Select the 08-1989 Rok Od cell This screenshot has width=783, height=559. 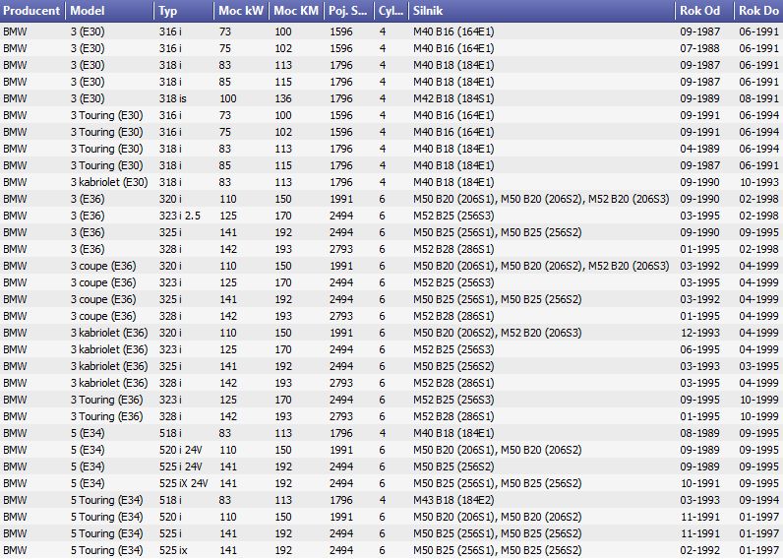pos(699,433)
